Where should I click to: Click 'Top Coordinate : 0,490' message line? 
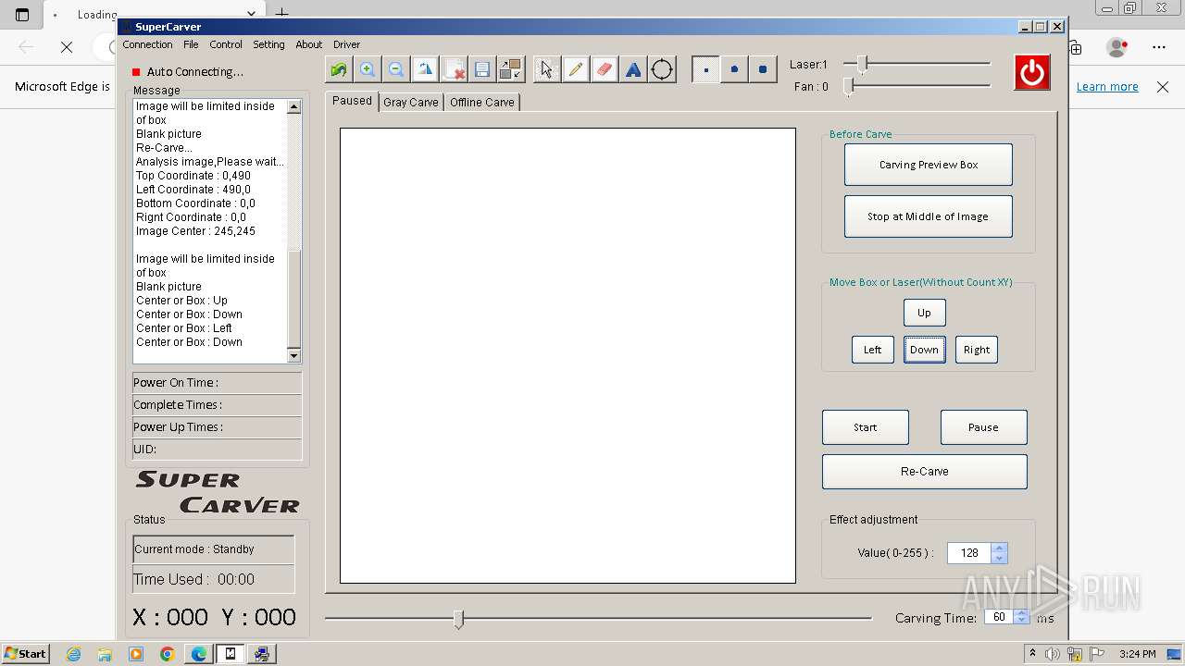(193, 176)
